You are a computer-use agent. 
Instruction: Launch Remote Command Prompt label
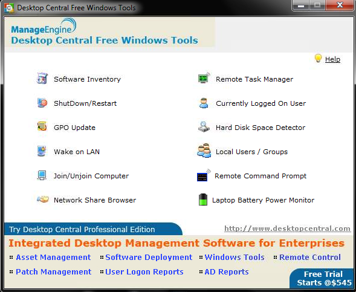click(x=261, y=176)
